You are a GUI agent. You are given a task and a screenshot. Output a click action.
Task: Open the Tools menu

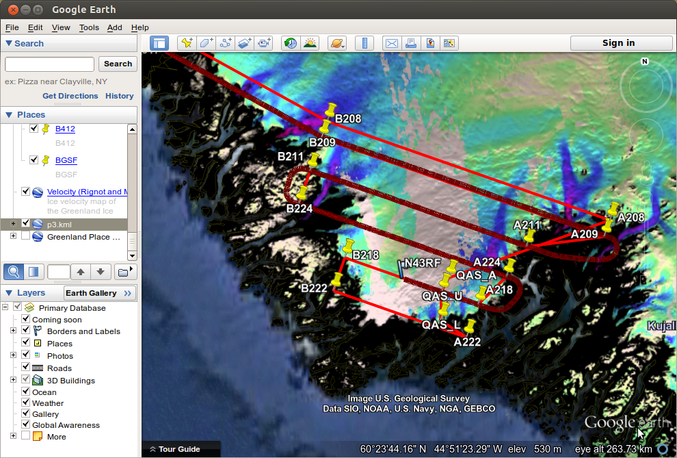[x=89, y=27]
